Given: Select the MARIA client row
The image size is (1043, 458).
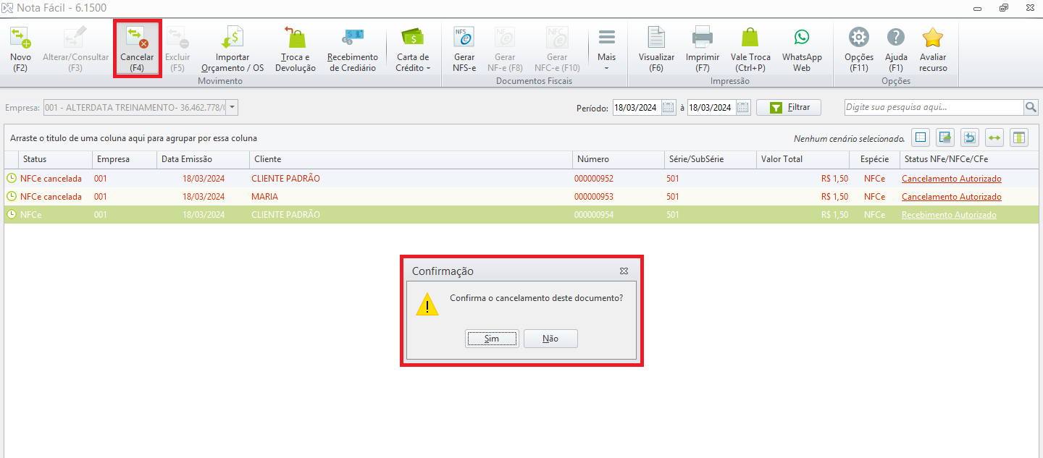Looking at the screenshot, I should point(521,197).
